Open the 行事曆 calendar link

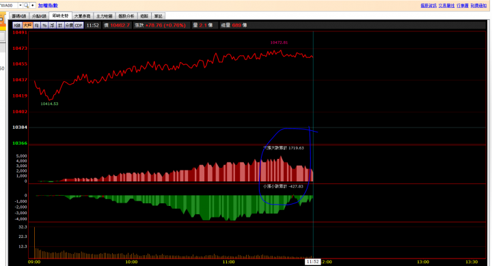tap(463, 5)
